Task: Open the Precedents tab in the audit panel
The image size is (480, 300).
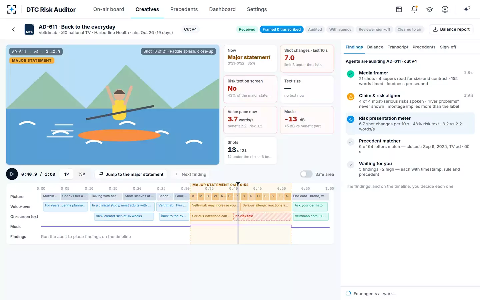Action: (x=424, y=47)
